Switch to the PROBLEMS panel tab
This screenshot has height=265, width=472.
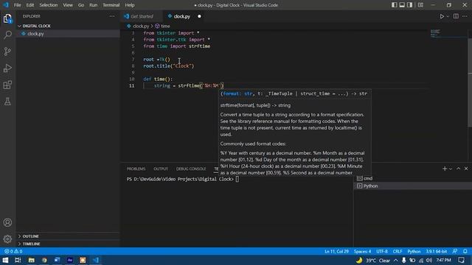coord(136,169)
